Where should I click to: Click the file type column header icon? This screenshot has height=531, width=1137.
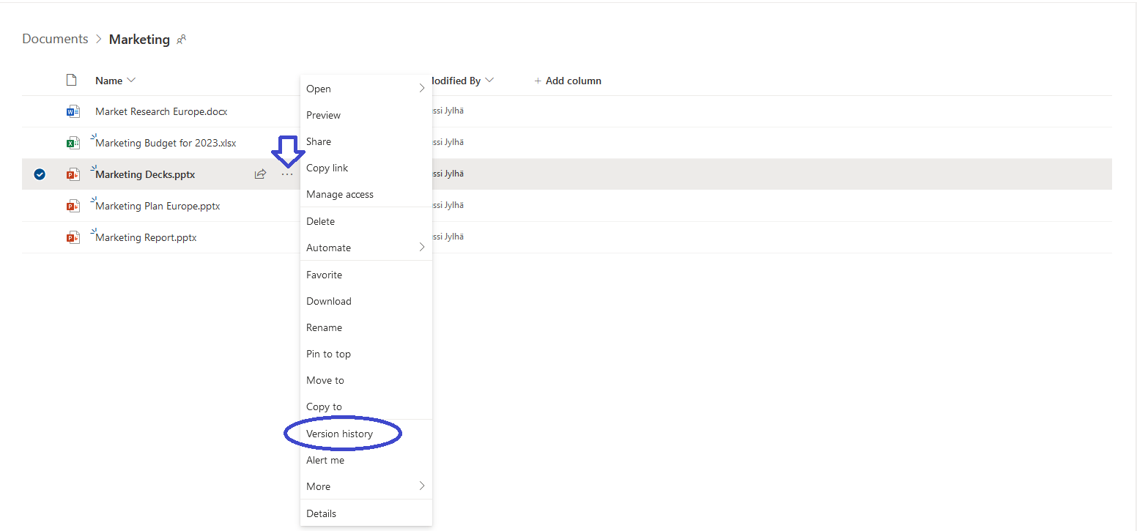click(72, 80)
